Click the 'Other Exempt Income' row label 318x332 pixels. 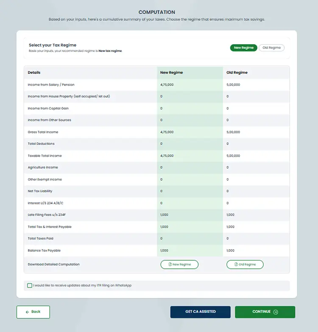point(45,180)
